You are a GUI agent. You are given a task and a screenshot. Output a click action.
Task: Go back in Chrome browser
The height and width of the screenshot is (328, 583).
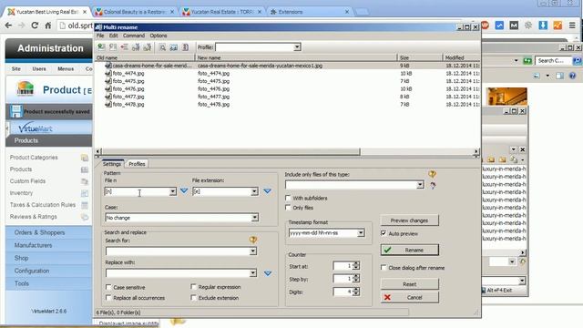[x=8, y=26]
